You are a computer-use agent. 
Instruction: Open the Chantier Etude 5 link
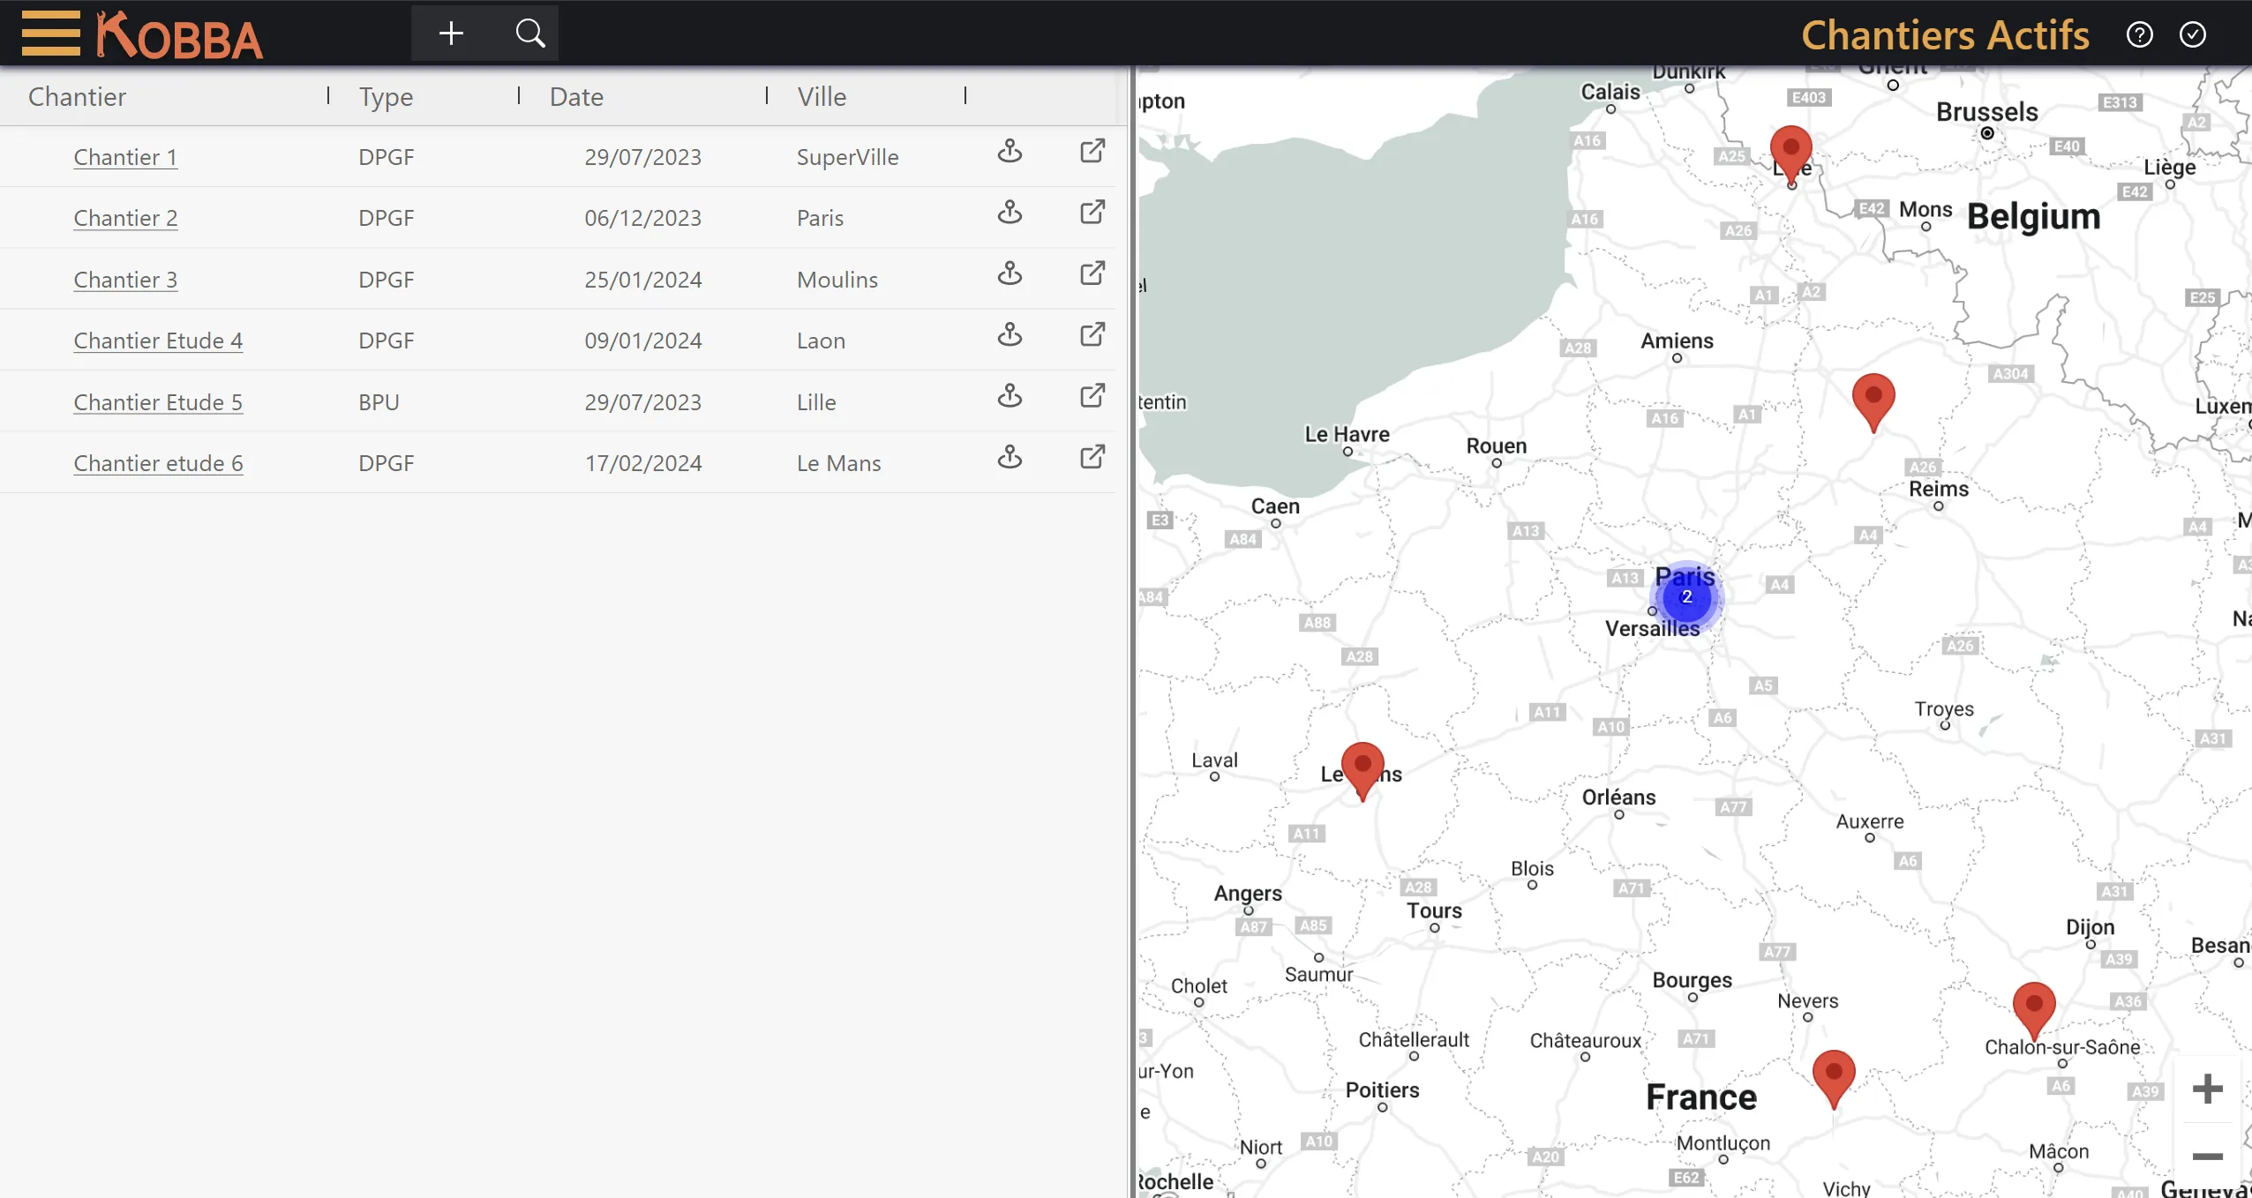point(158,402)
